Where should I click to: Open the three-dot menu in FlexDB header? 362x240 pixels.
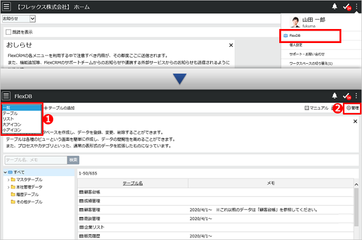(x=356, y=95)
